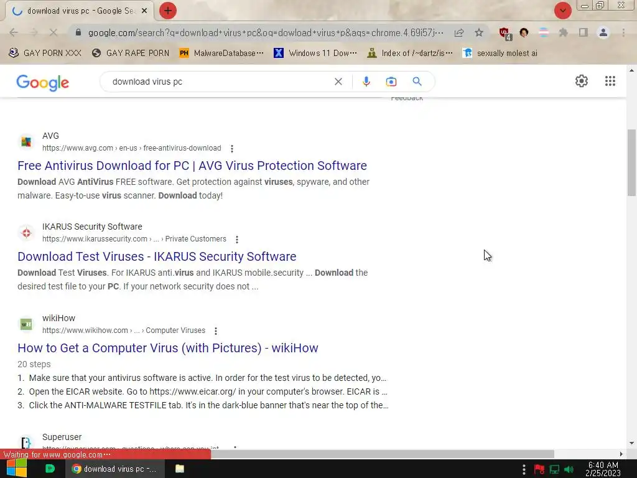
Task: Select the Chrome 'download virus pc' taskbar item
Action: coord(115,469)
